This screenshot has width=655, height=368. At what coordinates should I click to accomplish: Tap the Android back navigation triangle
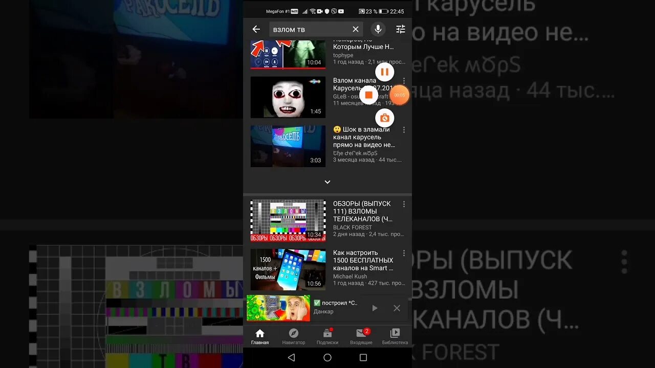291,357
